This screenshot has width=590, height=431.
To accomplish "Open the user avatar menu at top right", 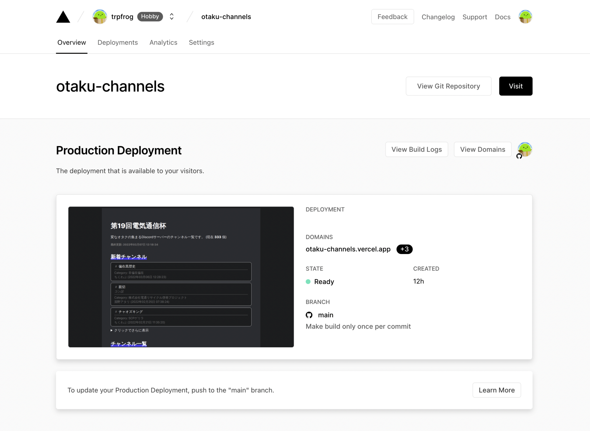I will pos(525,17).
